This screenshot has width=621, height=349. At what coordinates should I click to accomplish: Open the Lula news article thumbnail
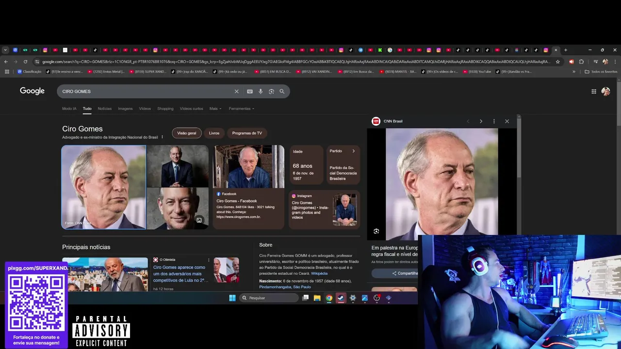(x=105, y=274)
